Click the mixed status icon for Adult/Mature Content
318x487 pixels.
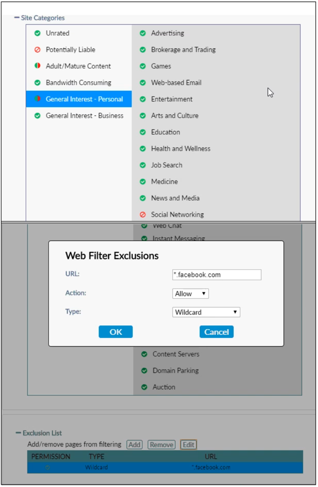click(37, 66)
